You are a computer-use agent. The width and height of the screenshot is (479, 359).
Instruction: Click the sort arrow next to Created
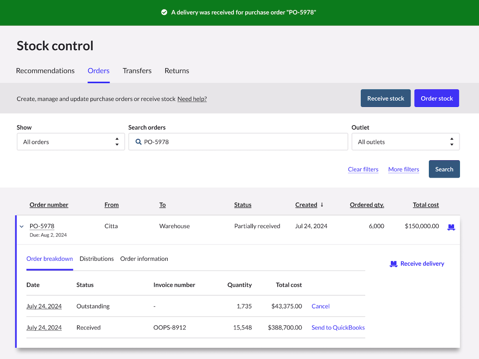[322, 205]
